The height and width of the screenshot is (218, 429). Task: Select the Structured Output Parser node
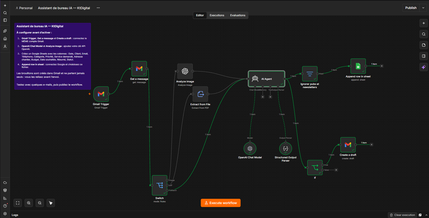285,148
